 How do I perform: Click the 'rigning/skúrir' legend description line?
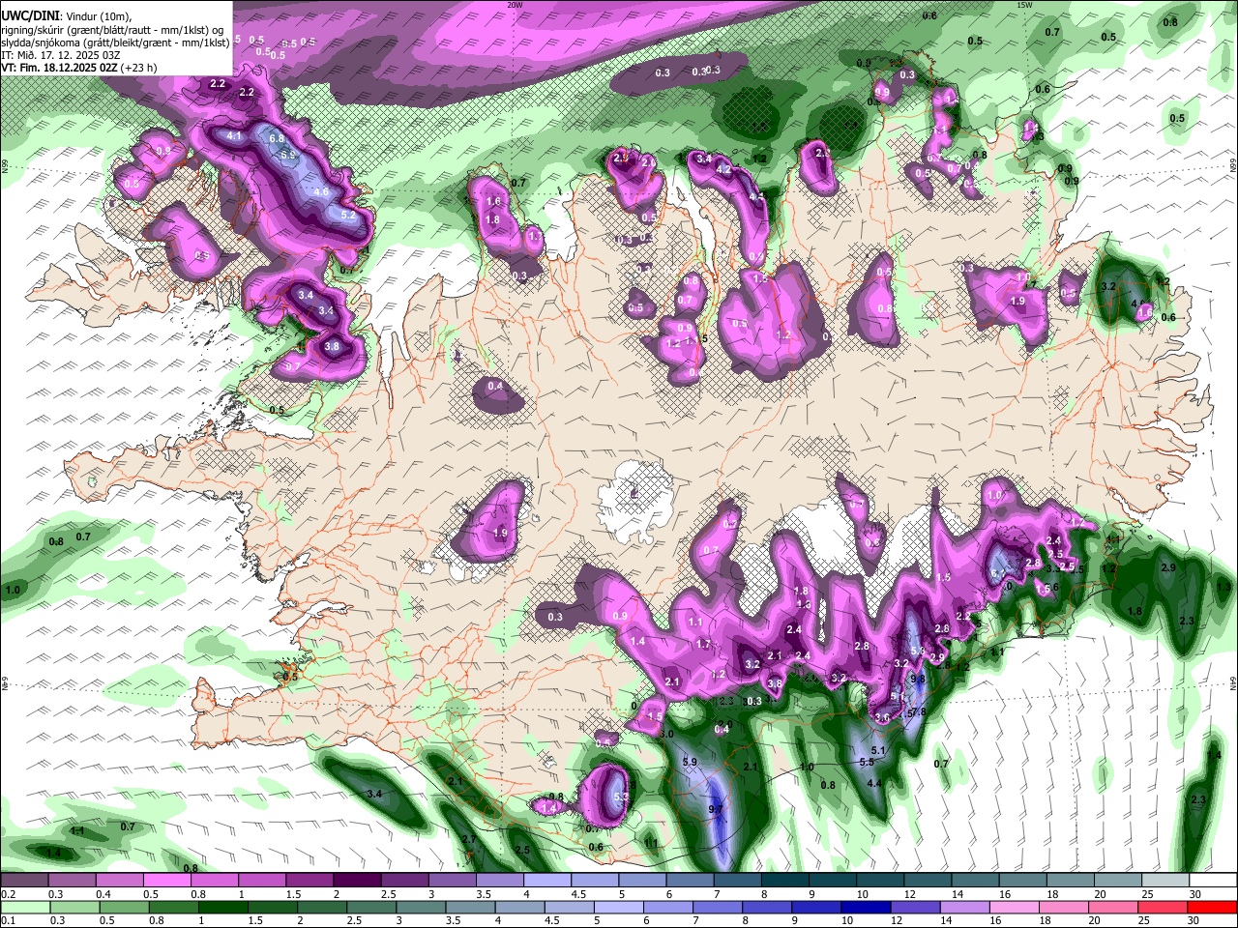(111, 30)
